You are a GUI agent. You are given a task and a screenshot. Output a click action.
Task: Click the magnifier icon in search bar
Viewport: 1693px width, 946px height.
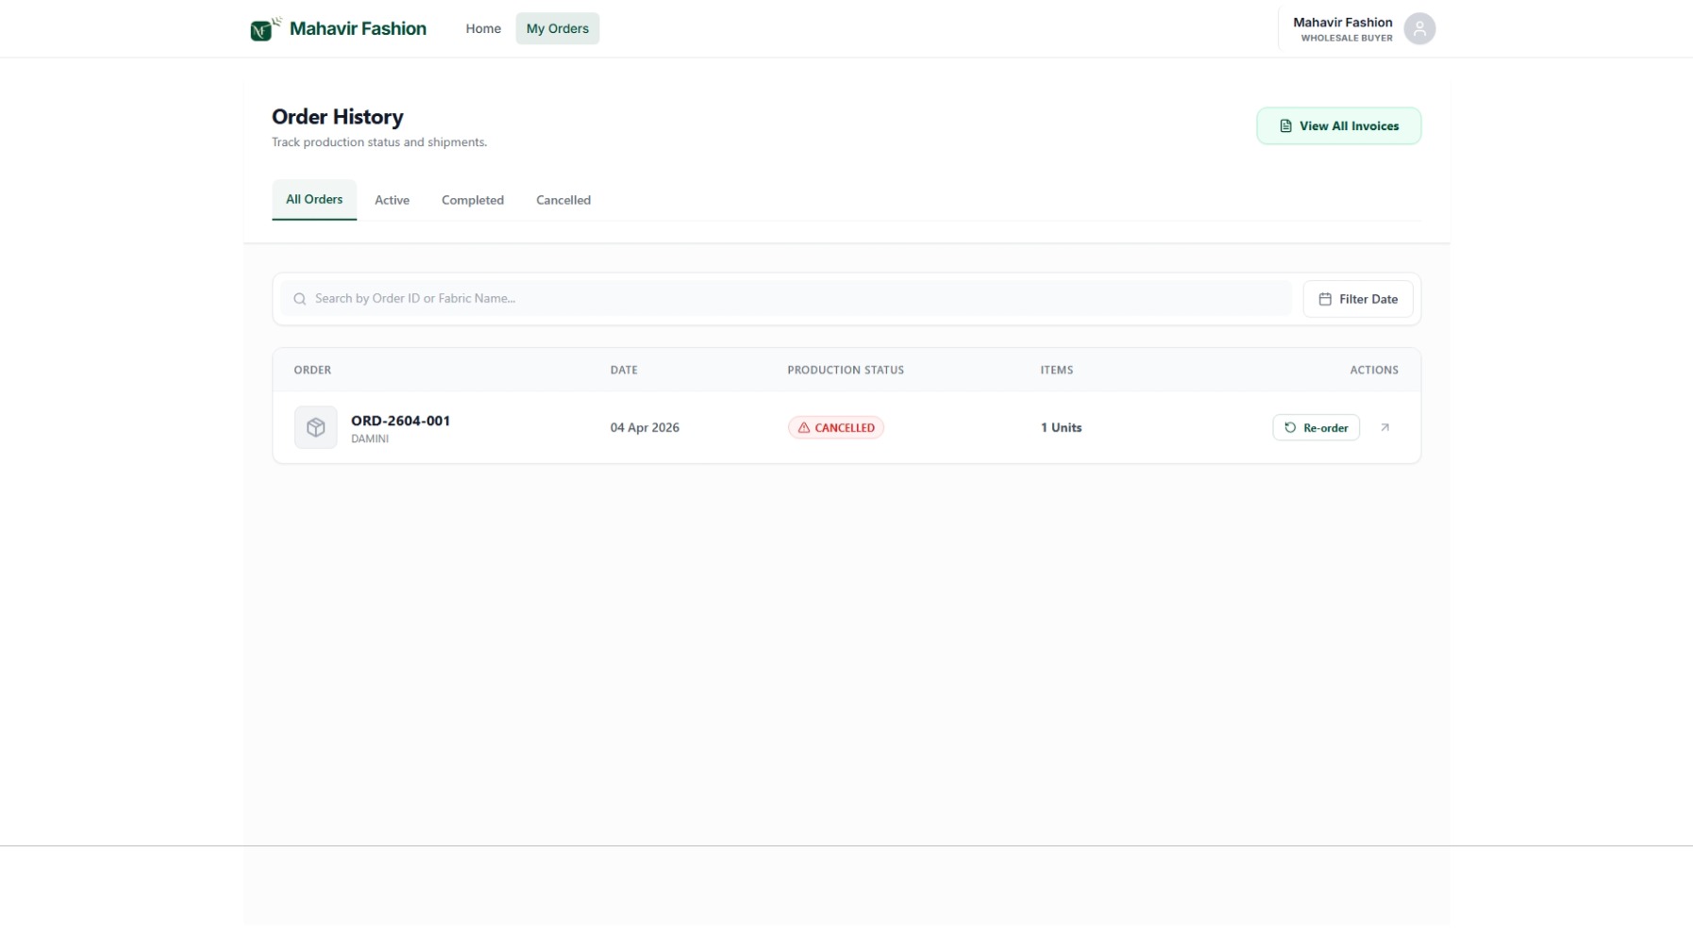pos(300,299)
